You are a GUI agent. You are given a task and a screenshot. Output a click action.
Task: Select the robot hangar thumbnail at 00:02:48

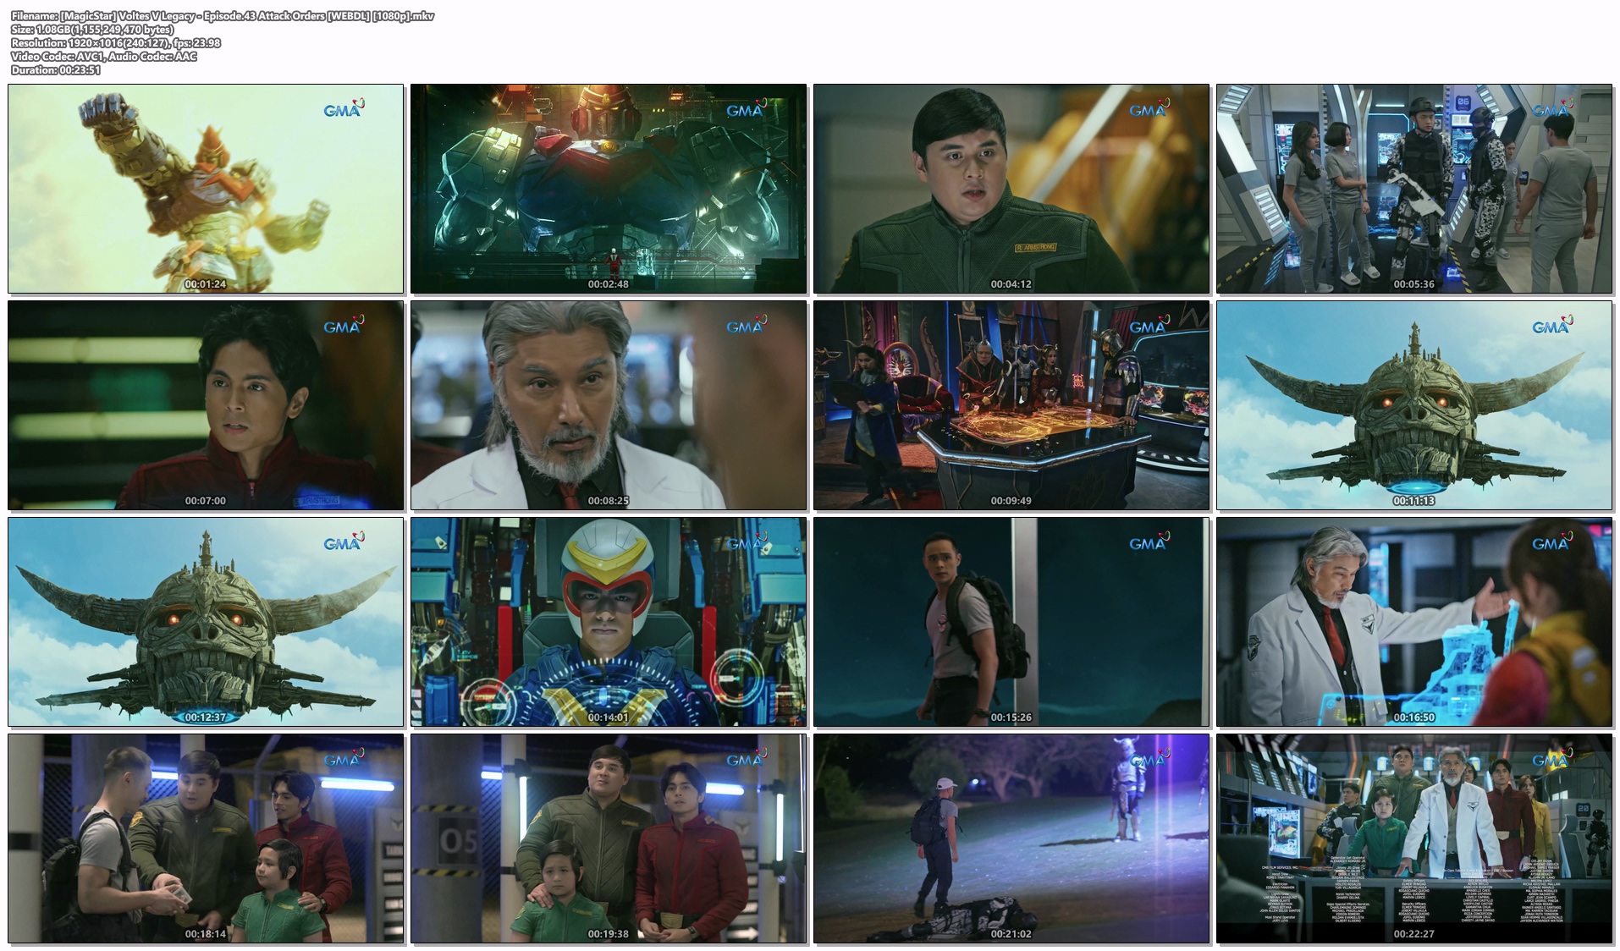tap(609, 189)
